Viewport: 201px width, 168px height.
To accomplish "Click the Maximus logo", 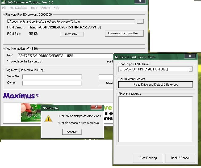I will point(21,96).
